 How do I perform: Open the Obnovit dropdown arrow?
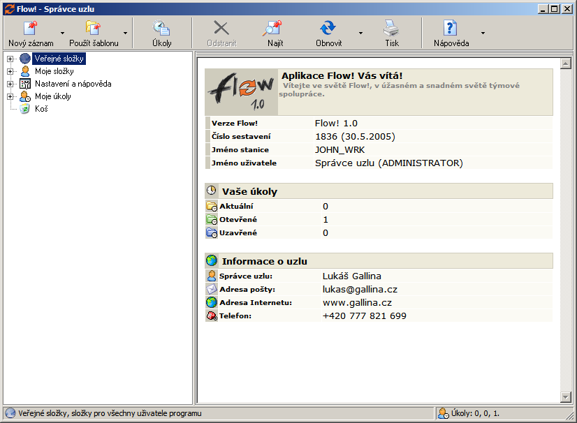pyautogui.click(x=360, y=33)
